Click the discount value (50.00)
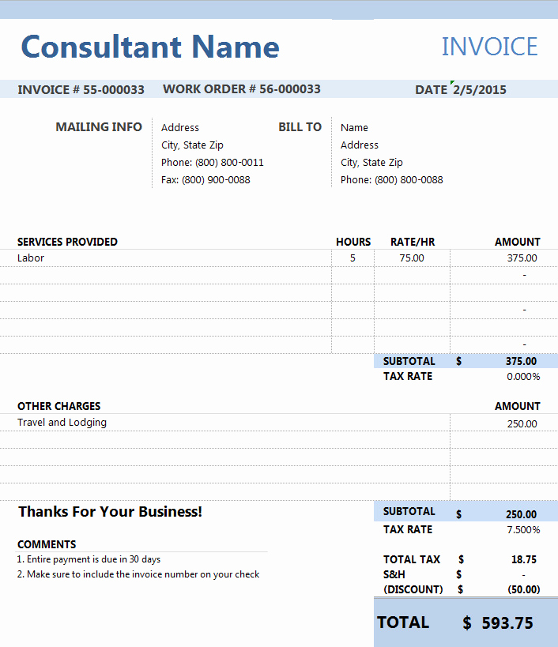The image size is (558, 647). click(x=524, y=589)
